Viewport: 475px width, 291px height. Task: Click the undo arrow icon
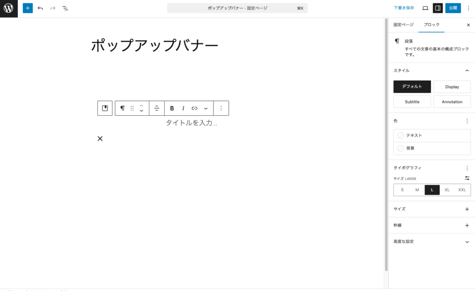(x=40, y=8)
